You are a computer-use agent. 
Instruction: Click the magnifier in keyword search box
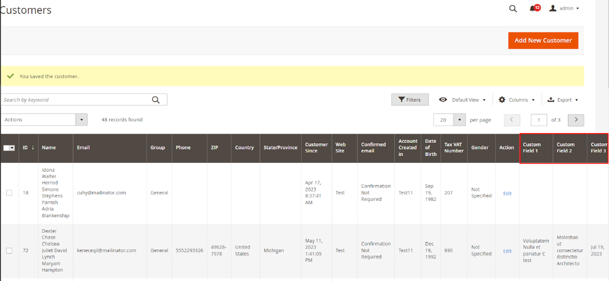point(156,100)
